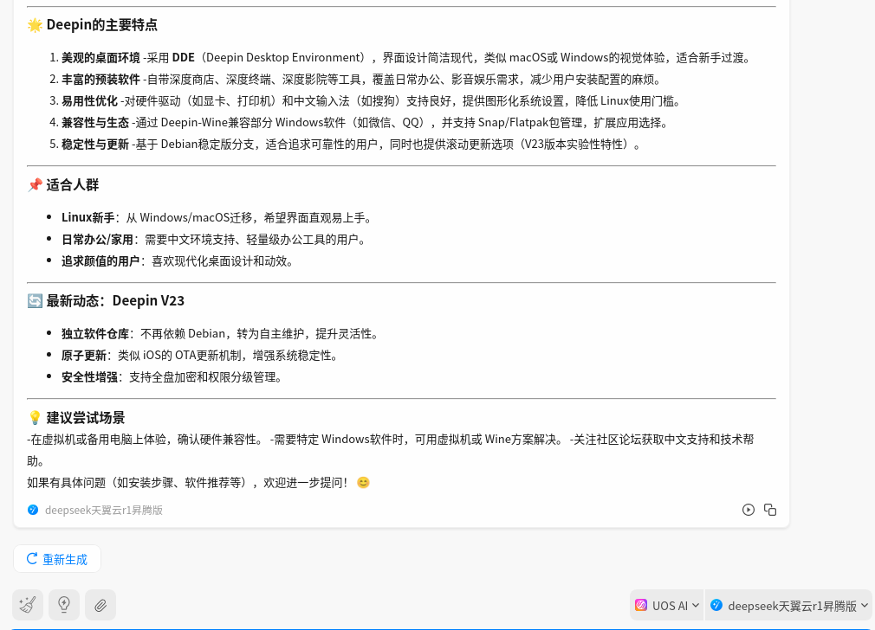Click the broom icon to clear the conversation
875x630 pixels.
pos(28,605)
